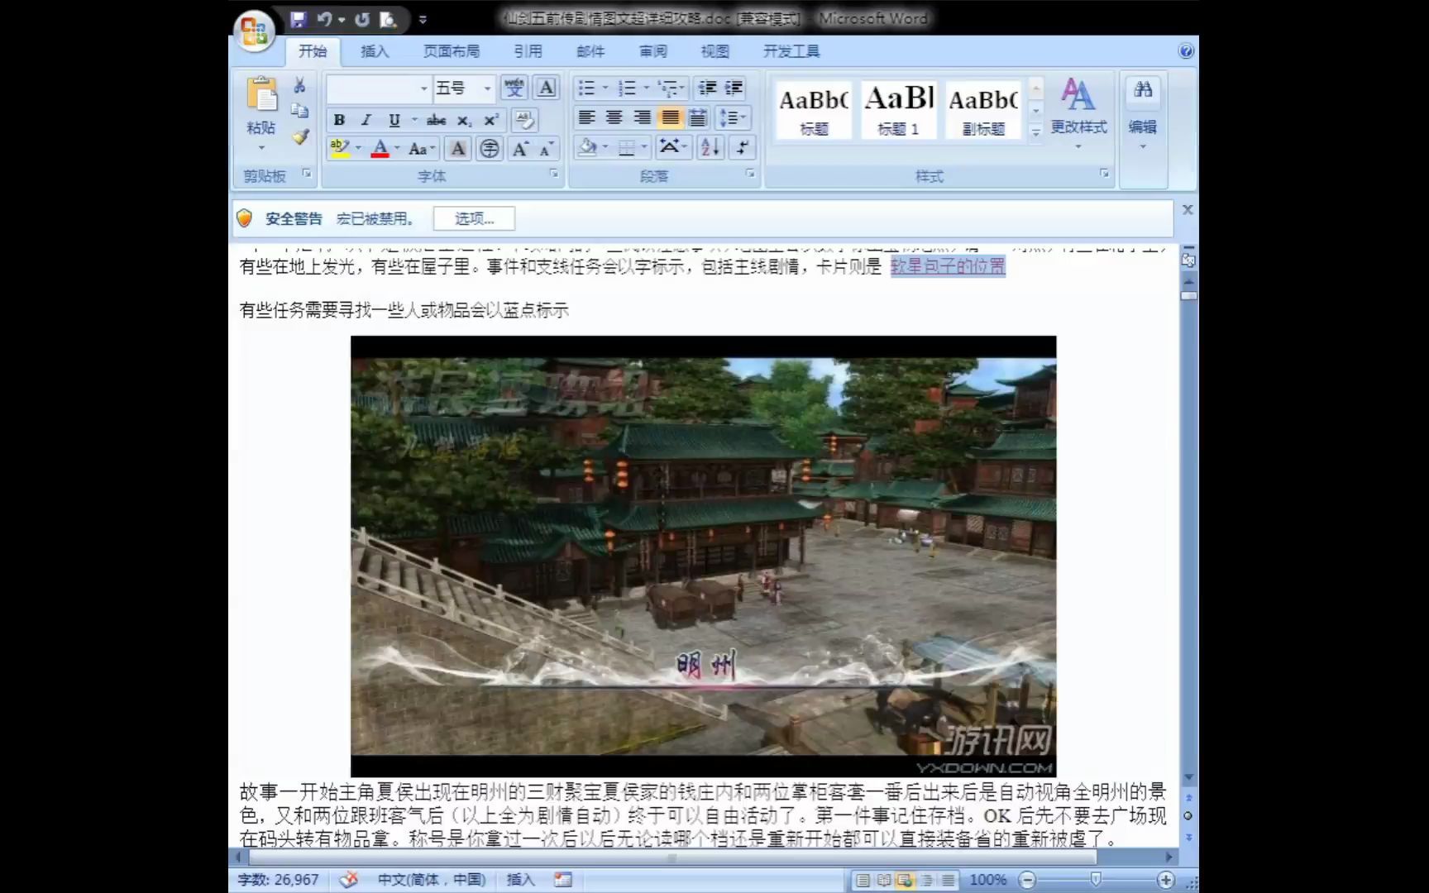The width and height of the screenshot is (1429, 893).
Task: Switch to the 页面布局 tab
Action: [452, 51]
